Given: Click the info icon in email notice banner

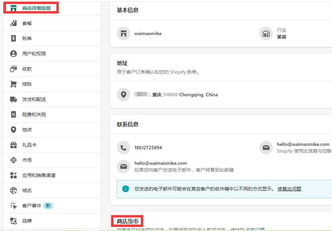Looking at the screenshot, I should pos(126,189).
